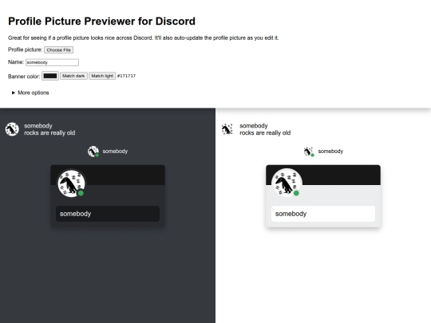Click the somebody username above dark chat message
Screen dimensions: 431x323
tap(38, 126)
